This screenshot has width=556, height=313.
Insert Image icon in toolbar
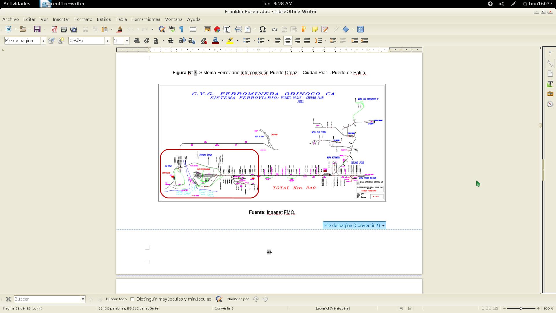[208, 29]
